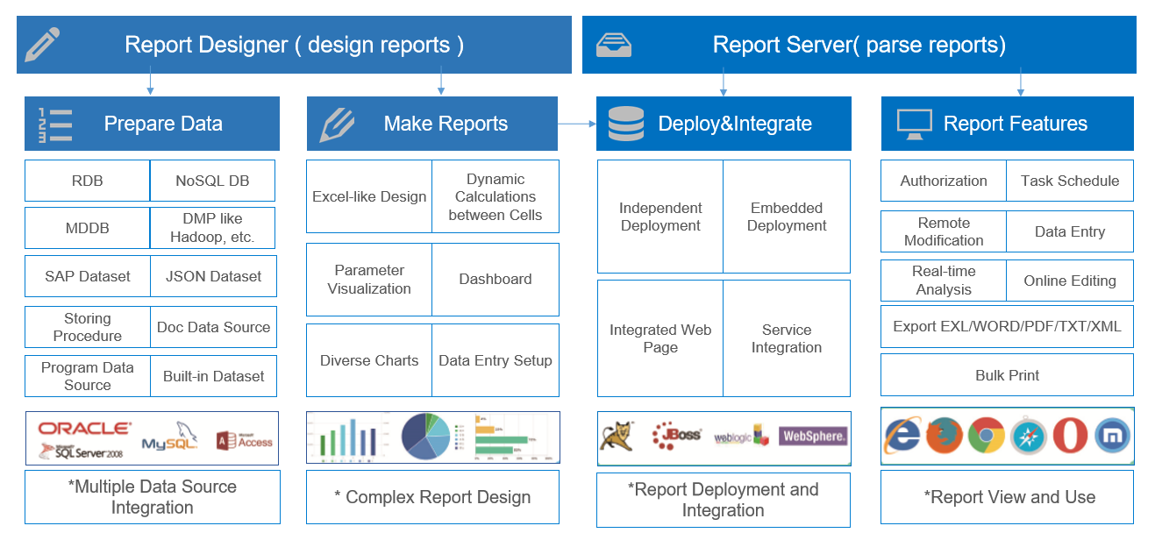Click the RDB box
Screen dimensions: 1155x533
(x=88, y=181)
